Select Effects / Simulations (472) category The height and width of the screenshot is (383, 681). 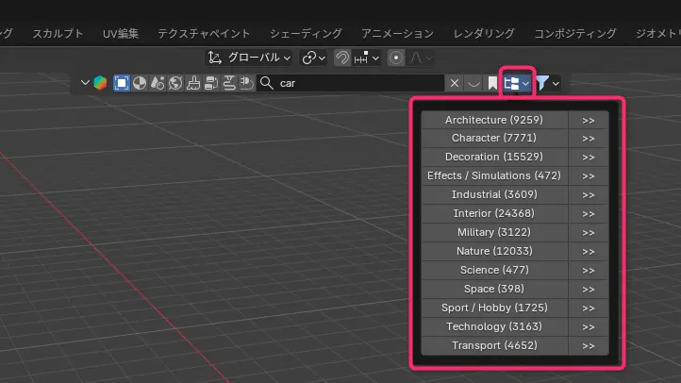[x=494, y=175]
